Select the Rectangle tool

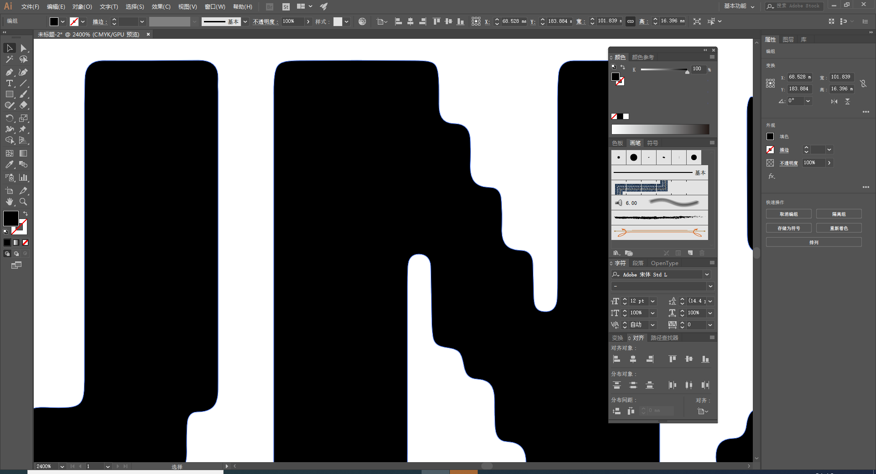[9, 94]
